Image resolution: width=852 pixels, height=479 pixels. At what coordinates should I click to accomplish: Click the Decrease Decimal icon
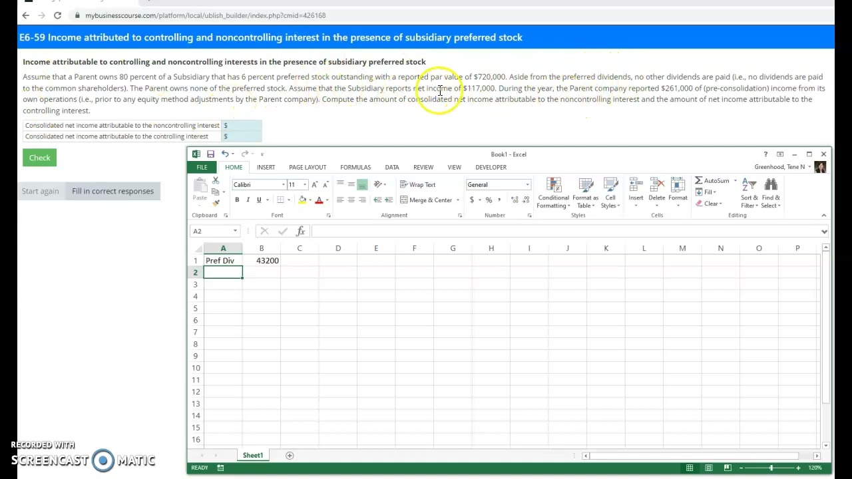click(525, 200)
